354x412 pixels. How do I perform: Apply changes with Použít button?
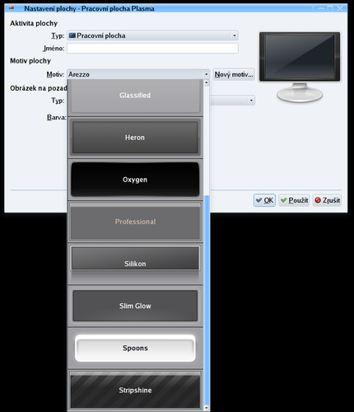tap(294, 200)
